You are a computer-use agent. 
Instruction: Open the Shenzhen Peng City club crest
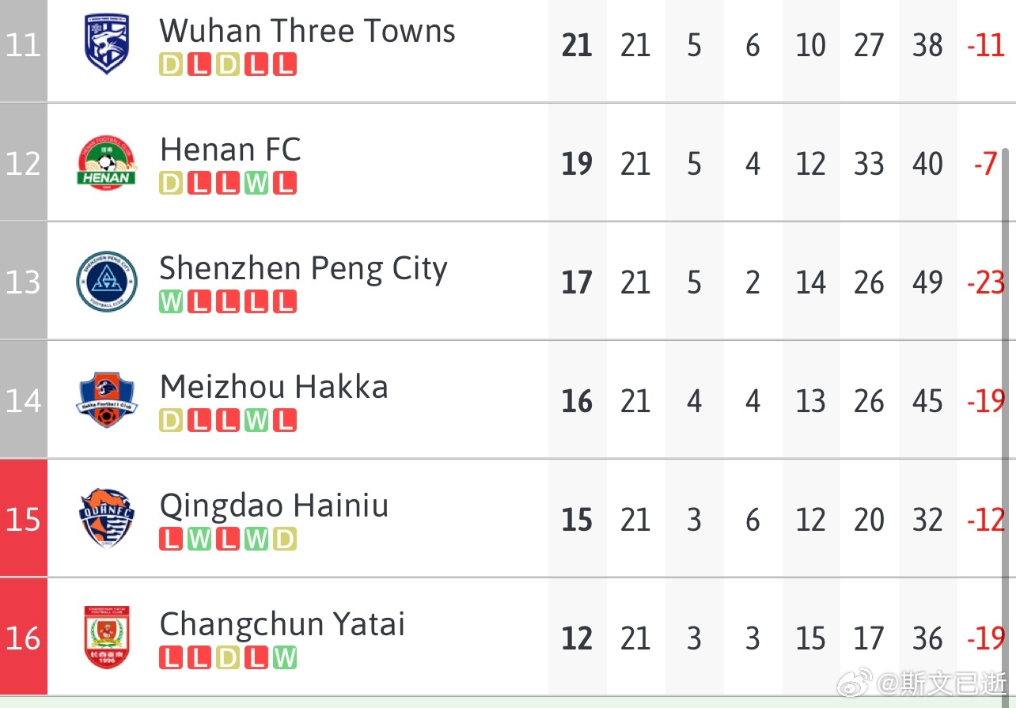point(107,282)
